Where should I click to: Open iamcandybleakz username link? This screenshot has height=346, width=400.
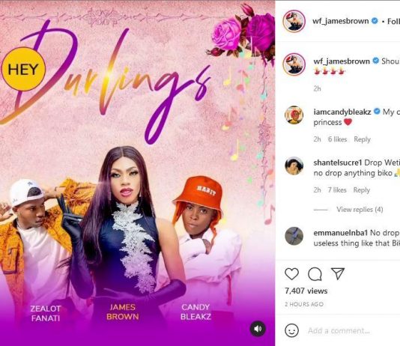pos(342,112)
